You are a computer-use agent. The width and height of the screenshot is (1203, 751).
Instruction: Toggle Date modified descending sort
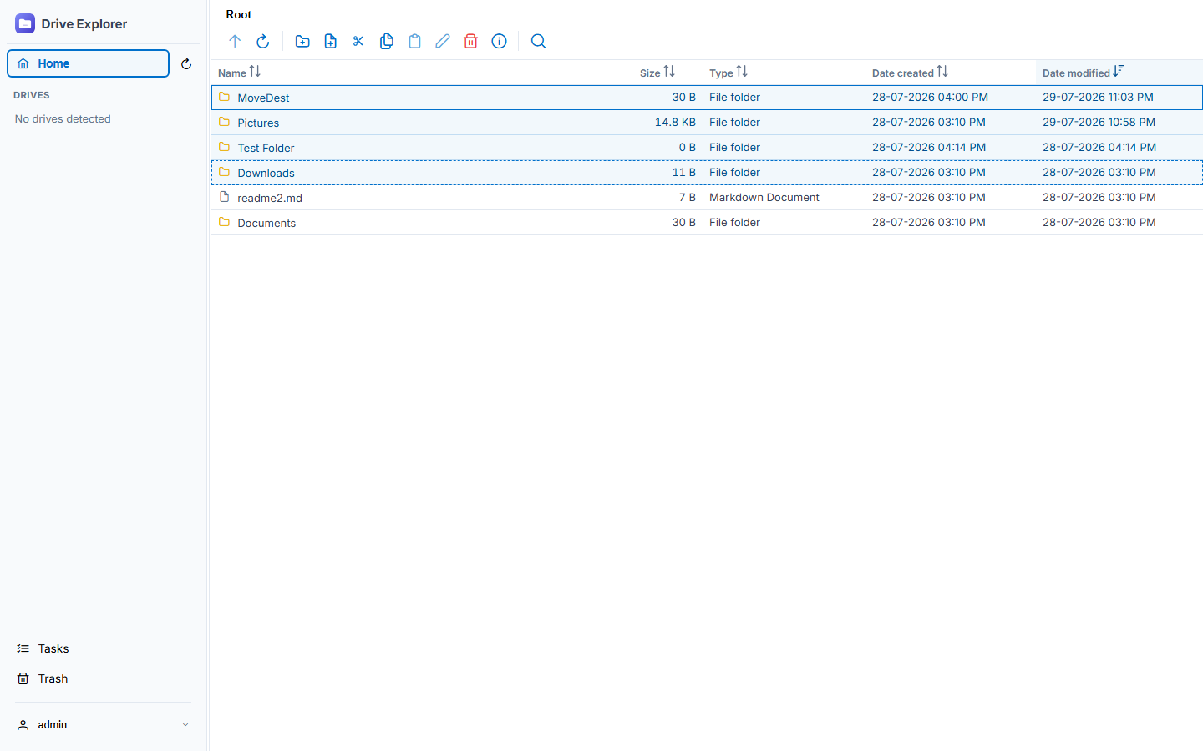pyautogui.click(x=1119, y=72)
